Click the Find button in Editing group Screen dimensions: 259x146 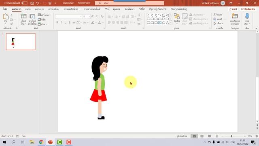point(218,15)
